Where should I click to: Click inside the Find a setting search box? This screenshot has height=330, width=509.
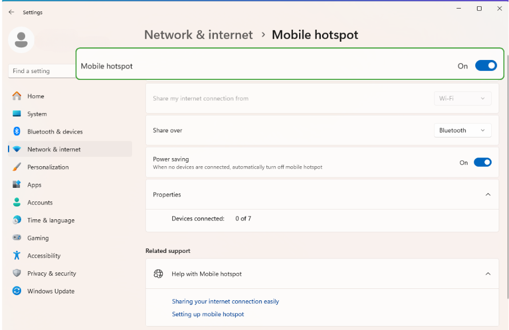tap(40, 71)
